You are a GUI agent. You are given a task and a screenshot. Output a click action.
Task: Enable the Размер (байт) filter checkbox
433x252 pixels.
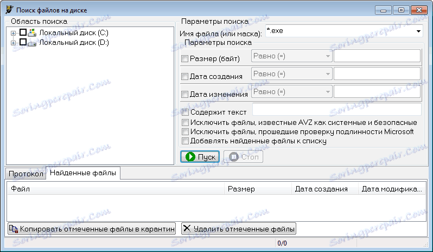pos(184,58)
